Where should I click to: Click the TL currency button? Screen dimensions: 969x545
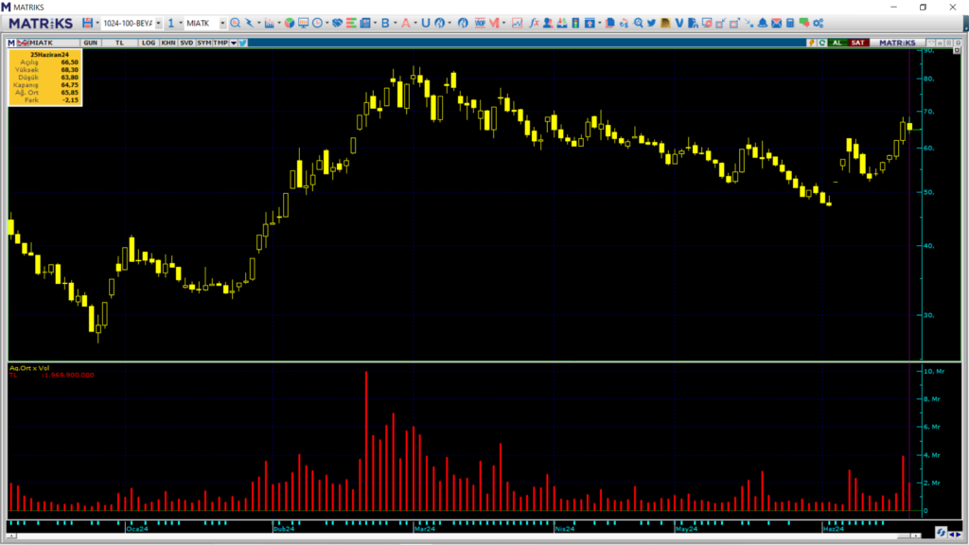tap(119, 43)
